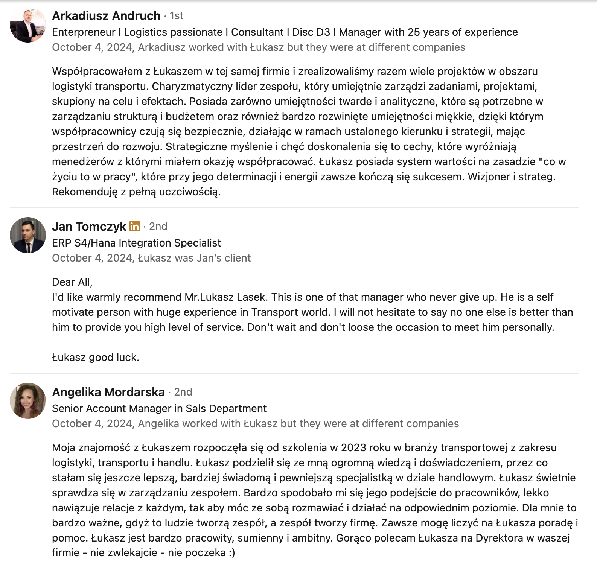Click Angelika's recommendation starting Moja znajomość

click(x=315, y=501)
